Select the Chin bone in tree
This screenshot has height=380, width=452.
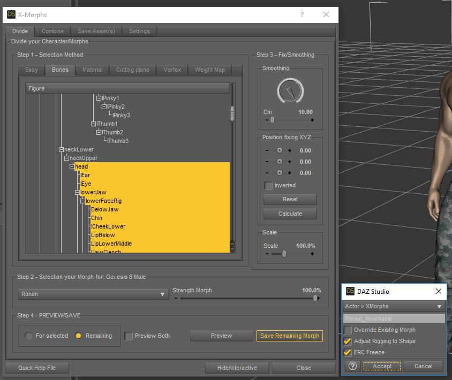[x=96, y=218]
